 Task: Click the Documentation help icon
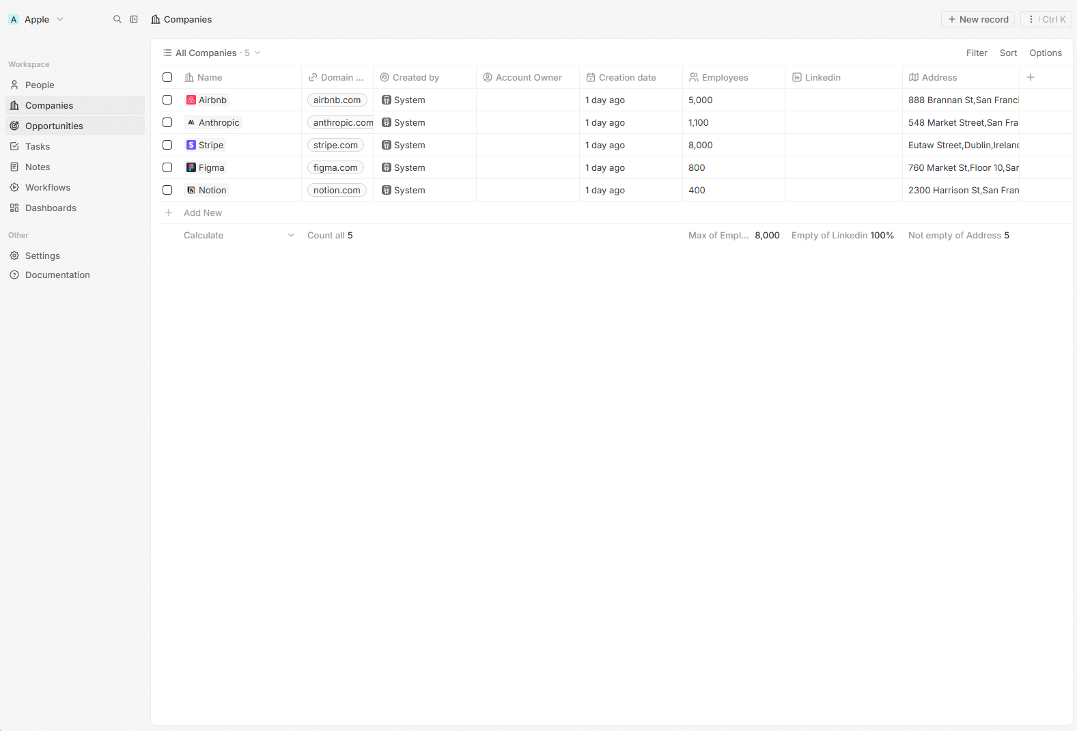pos(14,275)
